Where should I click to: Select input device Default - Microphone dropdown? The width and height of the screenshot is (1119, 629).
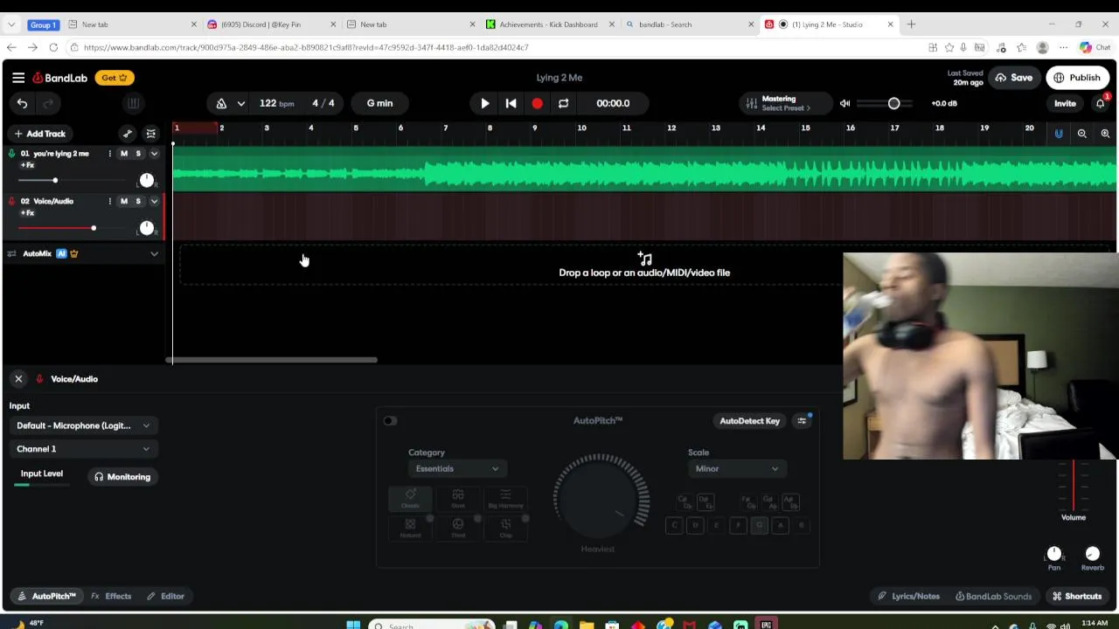[83, 425]
